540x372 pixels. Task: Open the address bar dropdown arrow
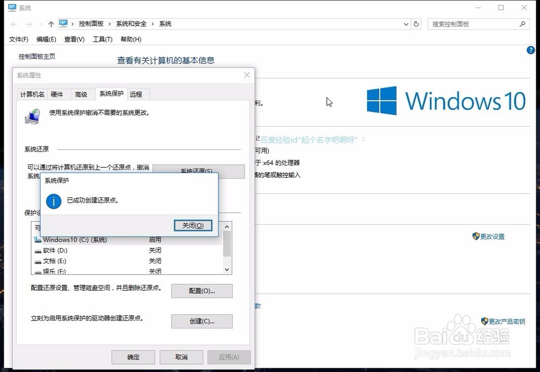pos(406,24)
